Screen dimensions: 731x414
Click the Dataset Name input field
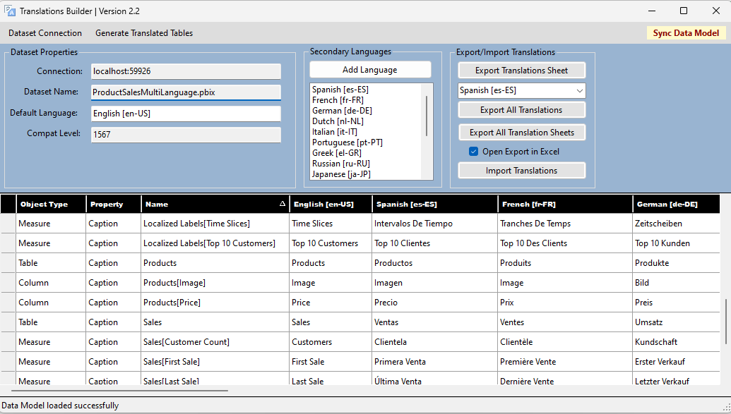pyautogui.click(x=186, y=92)
